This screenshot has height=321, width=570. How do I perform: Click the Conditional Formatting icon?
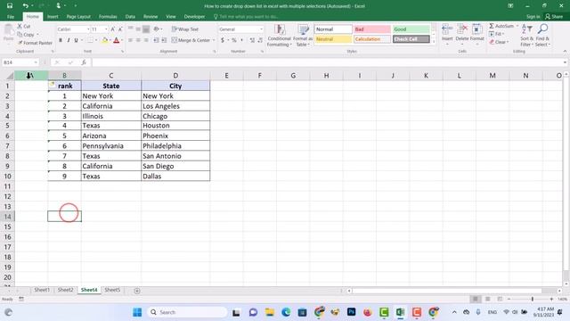click(279, 29)
